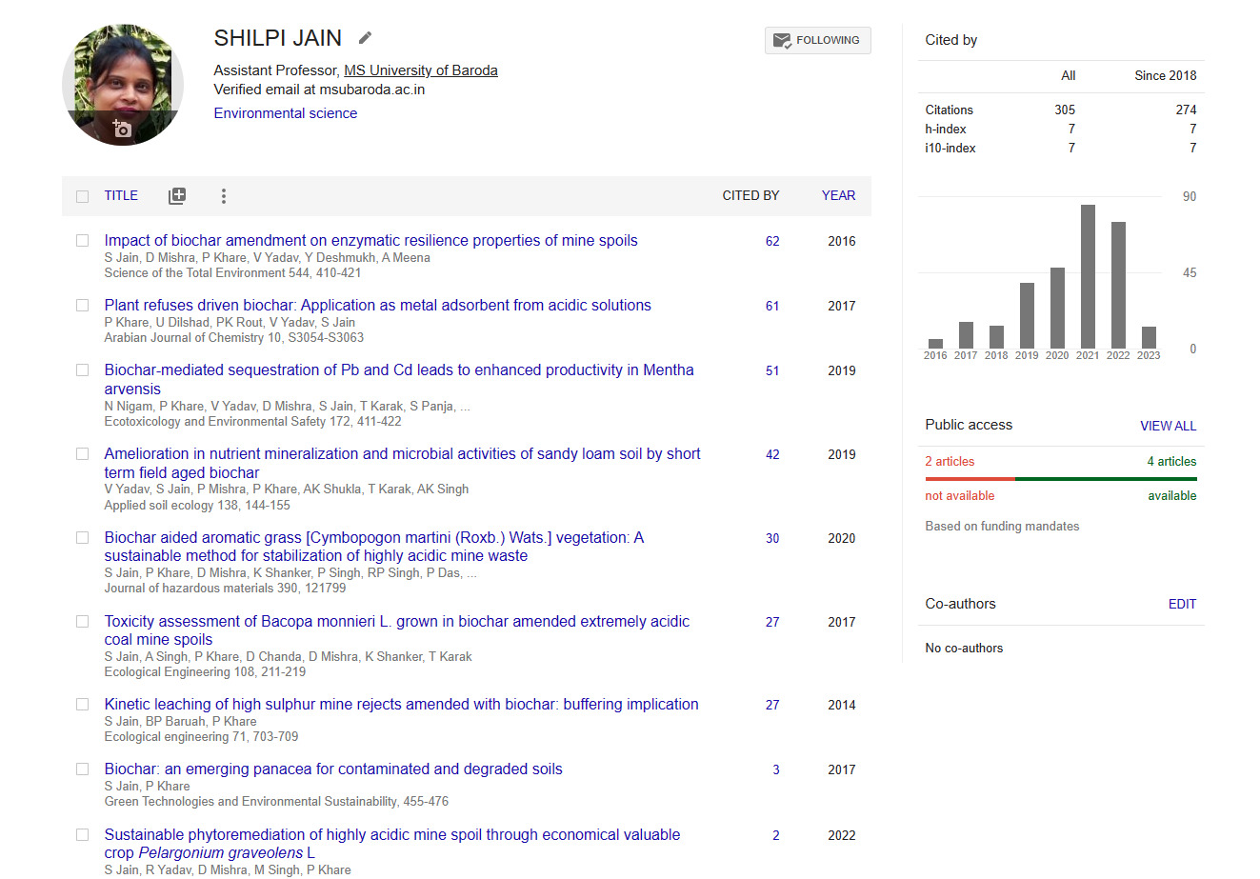Click the pencil edit icon beside the name

[x=365, y=38]
